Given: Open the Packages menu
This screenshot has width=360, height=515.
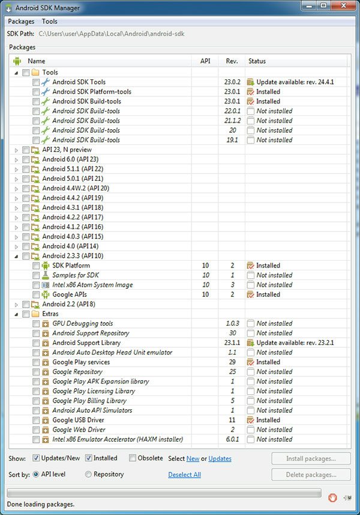Looking at the screenshot, I should [21, 22].
